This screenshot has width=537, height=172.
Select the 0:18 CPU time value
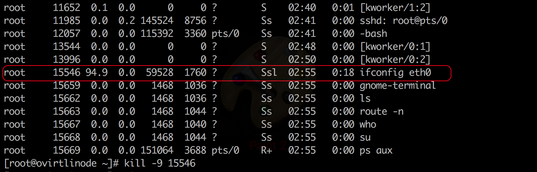[x=343, y=72]
